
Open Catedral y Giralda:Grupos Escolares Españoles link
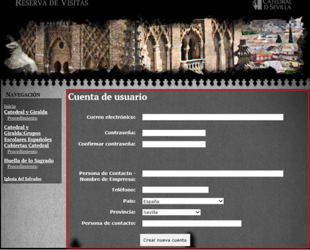coord(28,133)
